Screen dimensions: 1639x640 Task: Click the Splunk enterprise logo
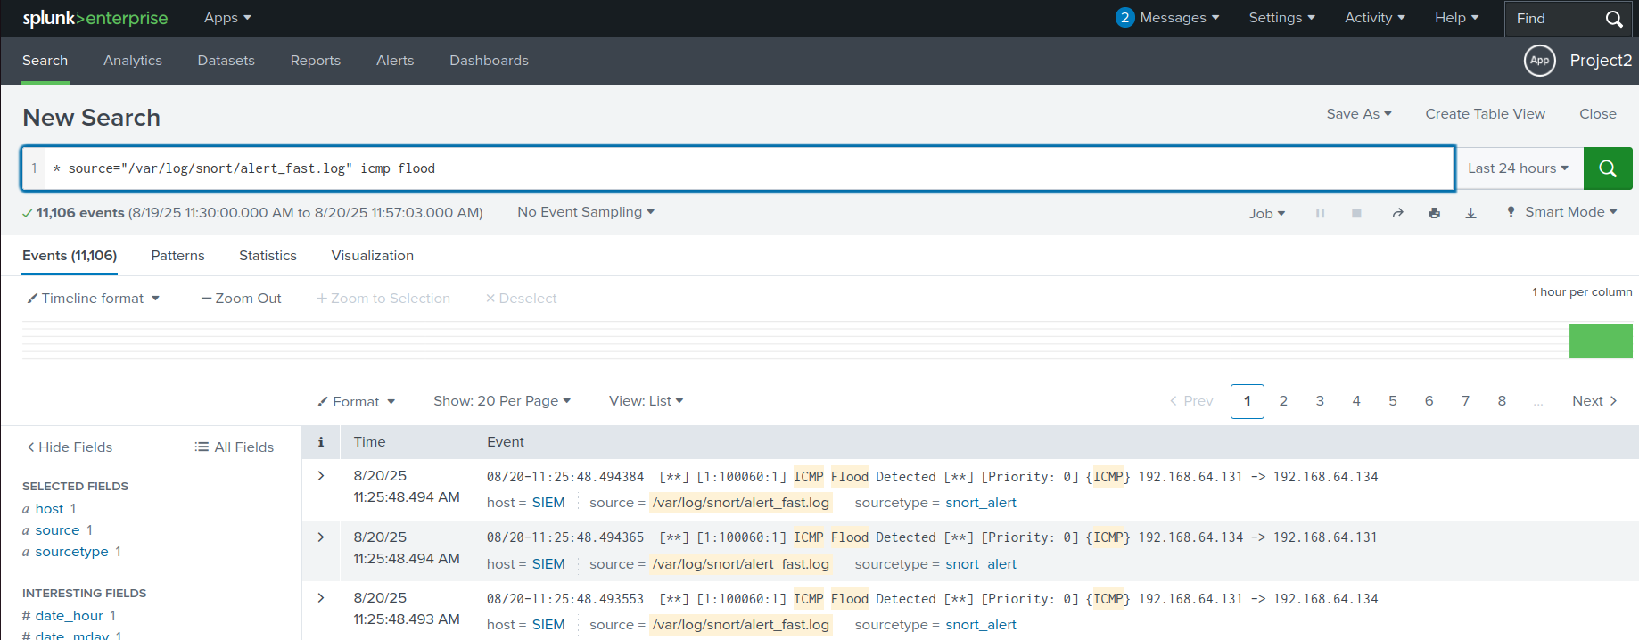[x=95, y=18]
